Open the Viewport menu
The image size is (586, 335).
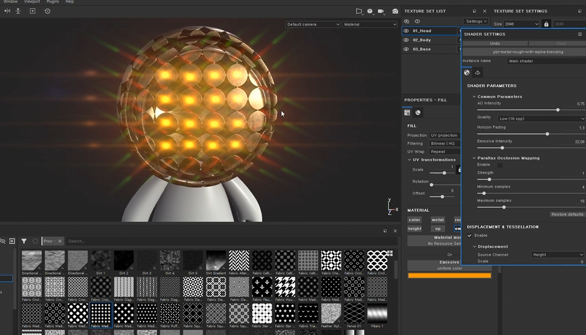pyautogui.click(x=32, y=2)
